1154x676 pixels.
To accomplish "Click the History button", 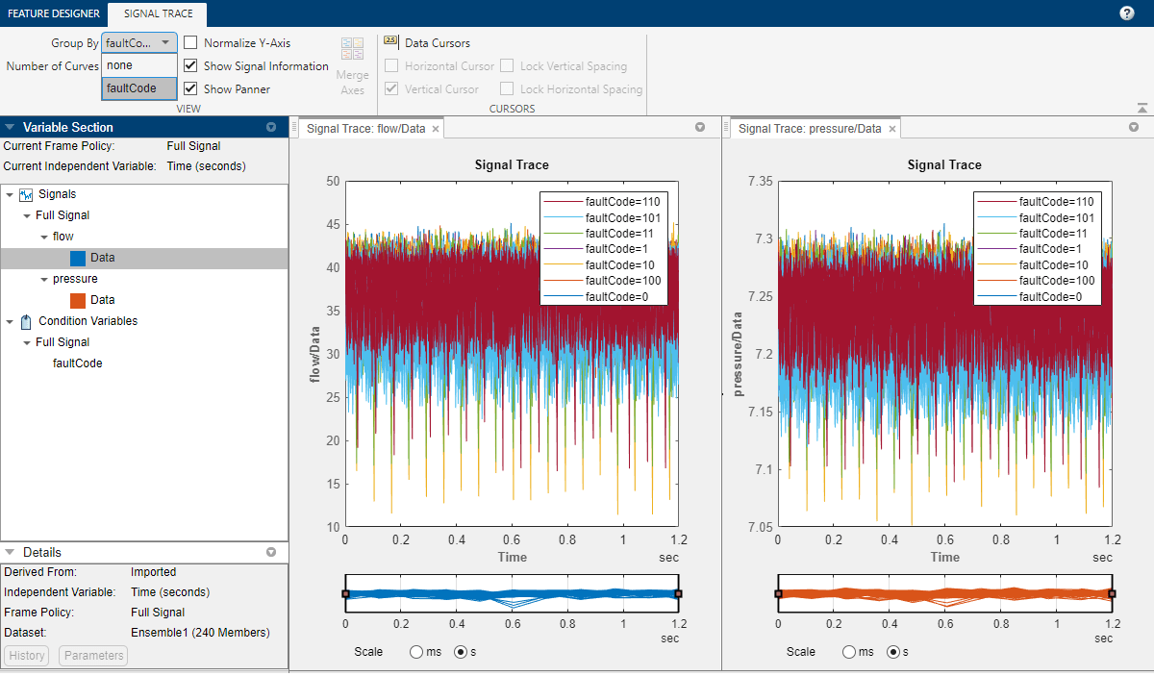I will [28, 656].
